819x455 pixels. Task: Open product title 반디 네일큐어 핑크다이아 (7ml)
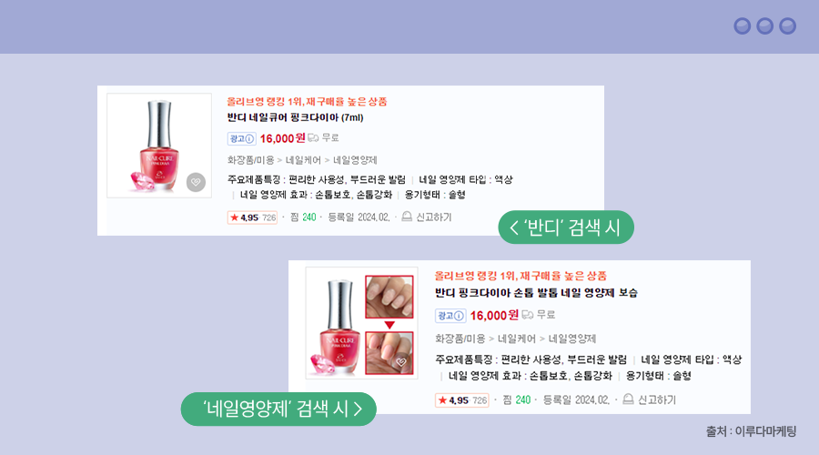click(295, 117)
